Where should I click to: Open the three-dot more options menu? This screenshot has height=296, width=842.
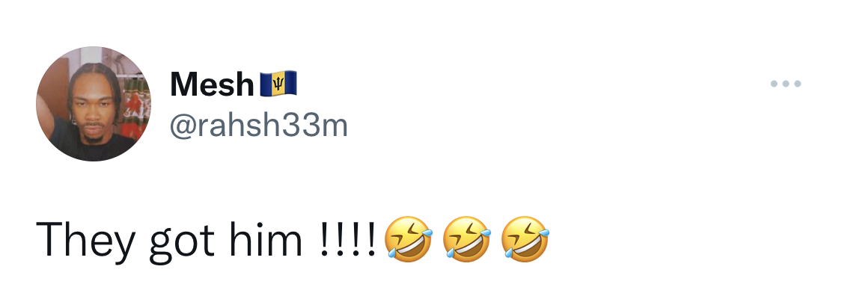(x=786, y=84)
